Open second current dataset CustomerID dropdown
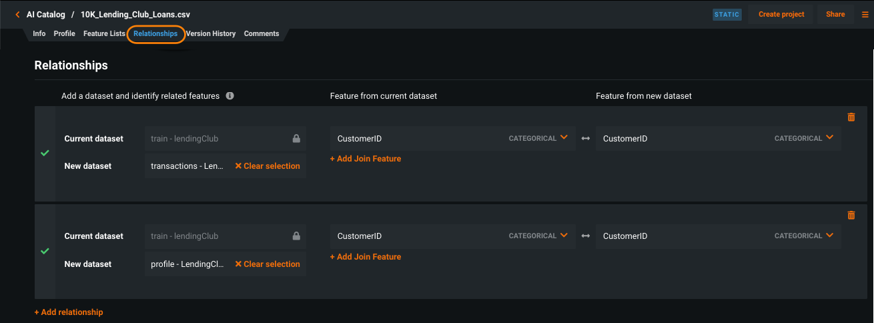 (x=564, y=236)
